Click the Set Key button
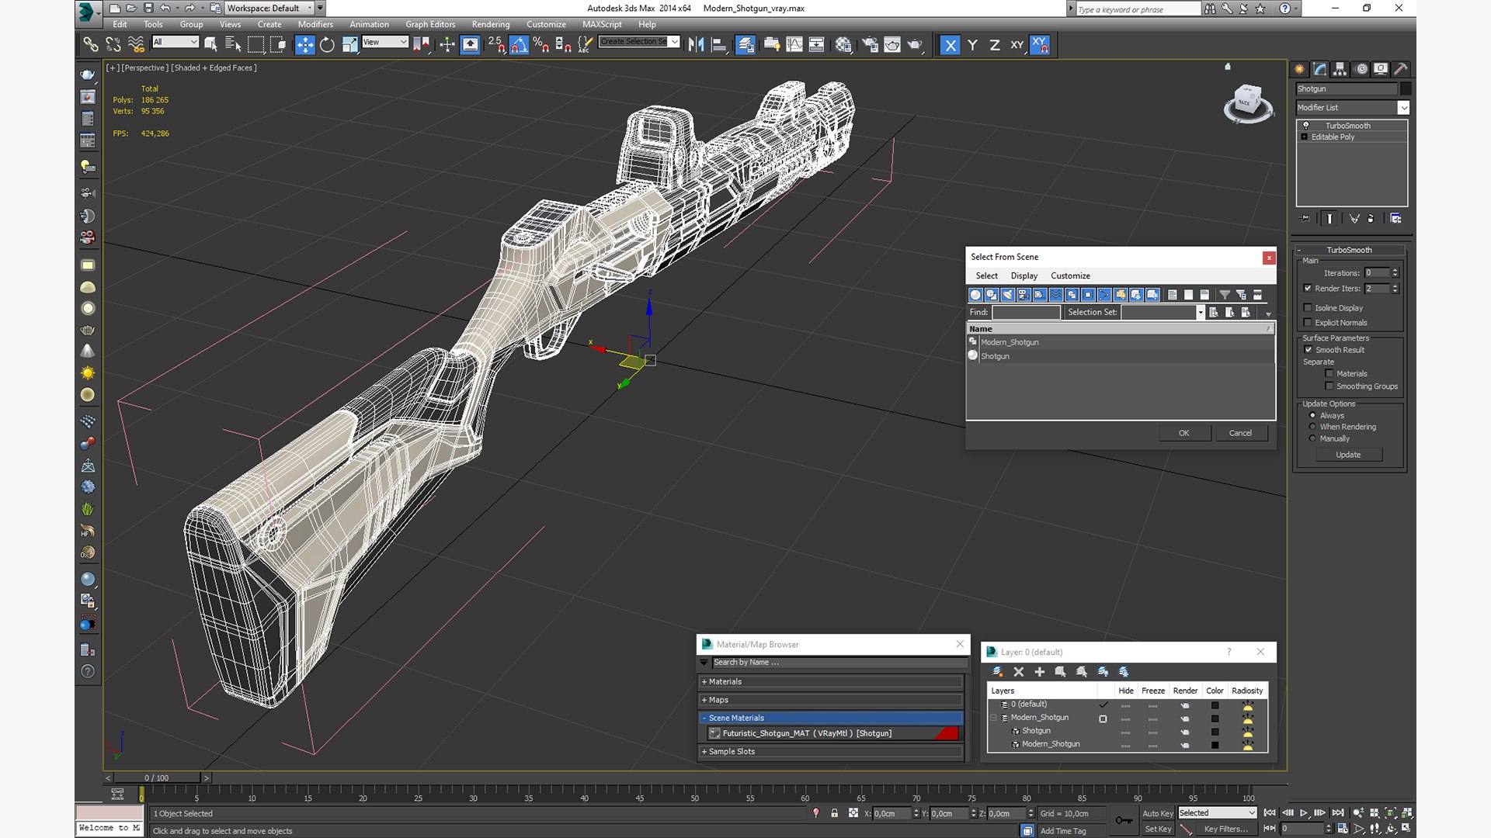This screenshot has width=1491, height=838. [x=1157, y=829]
